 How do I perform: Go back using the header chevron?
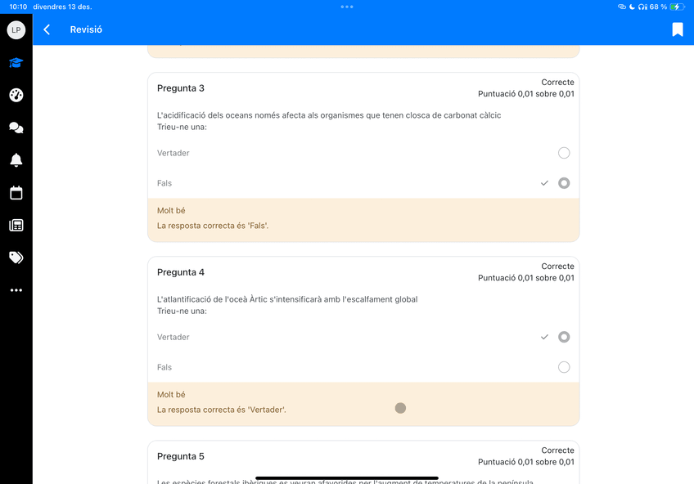(x=47, y=29)
